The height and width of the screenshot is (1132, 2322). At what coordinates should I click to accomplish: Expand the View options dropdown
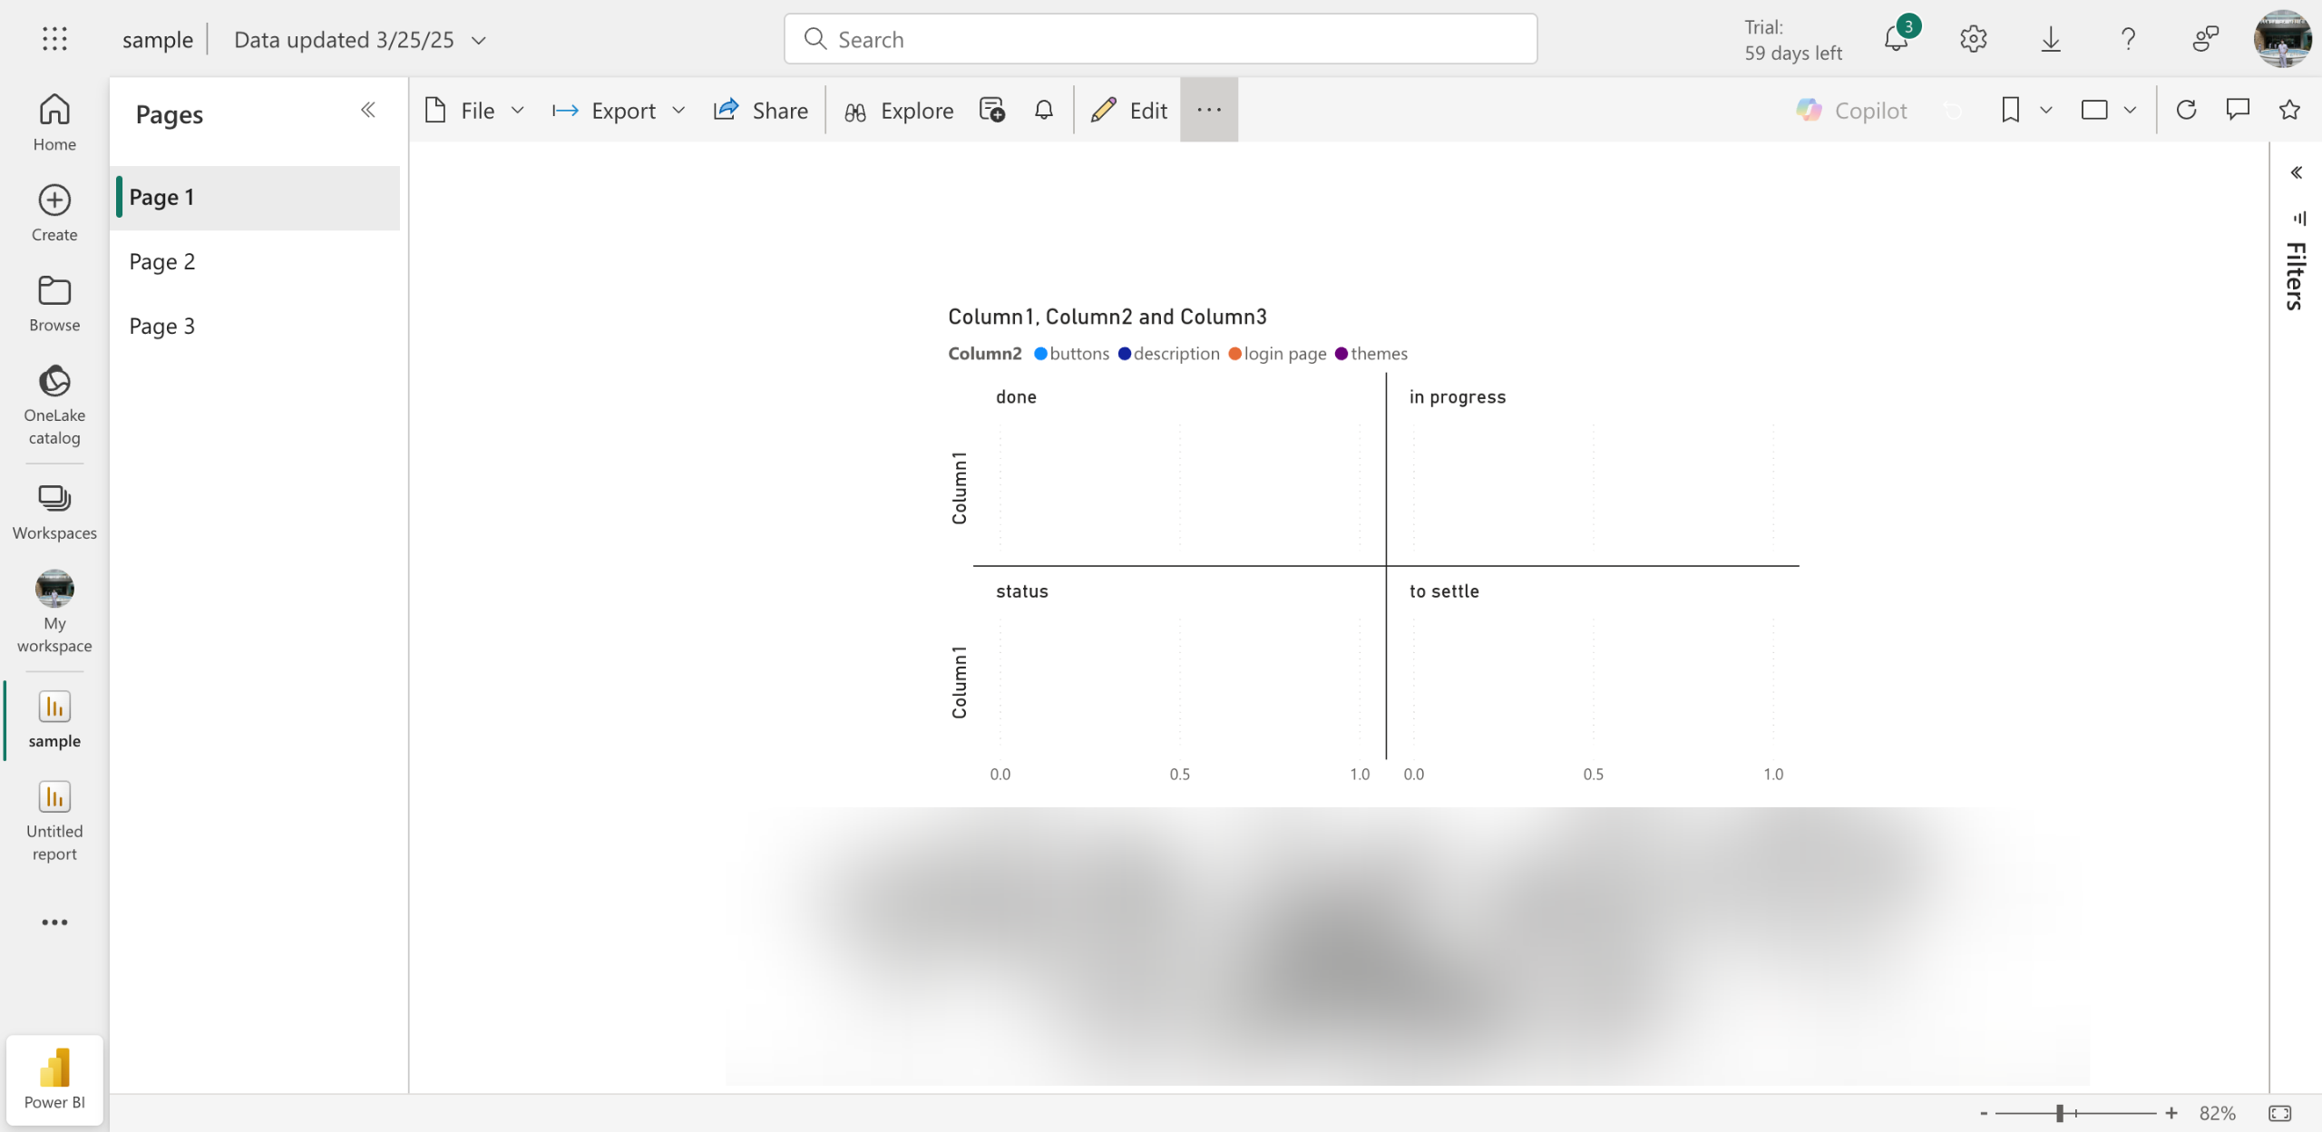click(x=2108, y=110)
